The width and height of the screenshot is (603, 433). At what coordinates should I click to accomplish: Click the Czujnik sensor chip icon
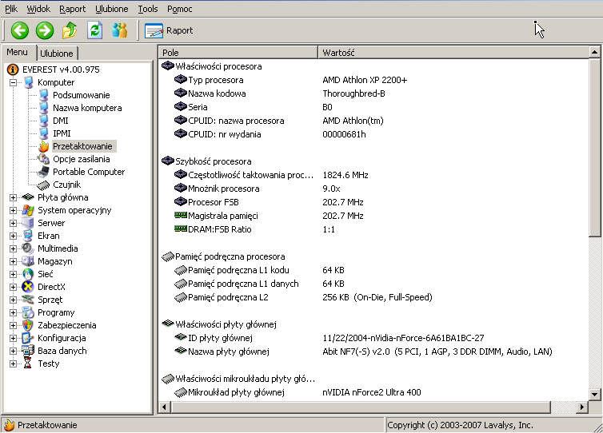coord(43,185)
